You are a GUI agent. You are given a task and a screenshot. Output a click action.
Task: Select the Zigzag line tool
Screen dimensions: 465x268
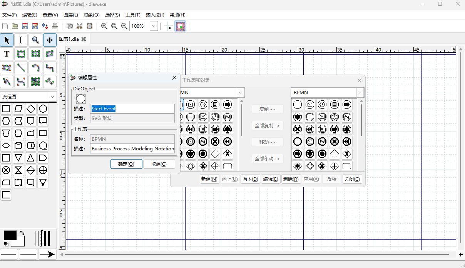pyautogui.click(x=50, y=68)
